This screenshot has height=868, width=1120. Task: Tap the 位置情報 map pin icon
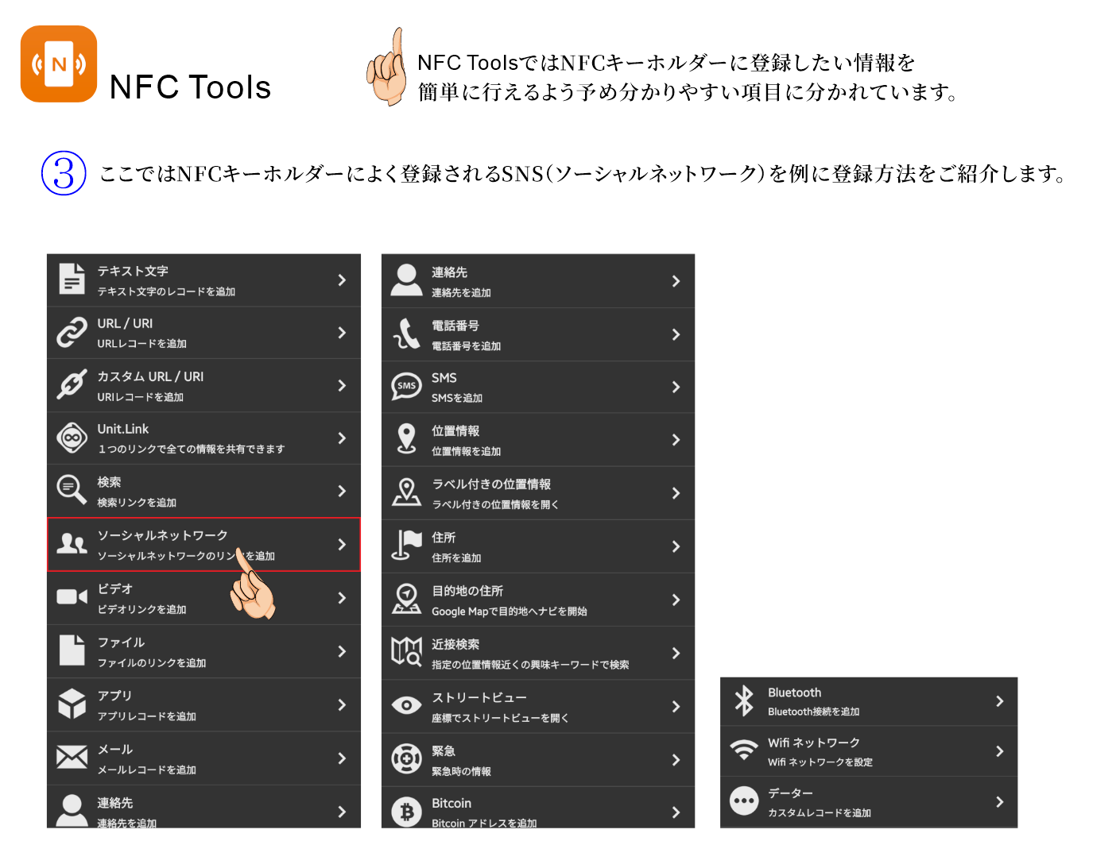point(406,438)
